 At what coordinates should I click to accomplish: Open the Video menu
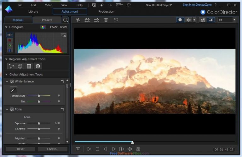(x=49, y=5)
